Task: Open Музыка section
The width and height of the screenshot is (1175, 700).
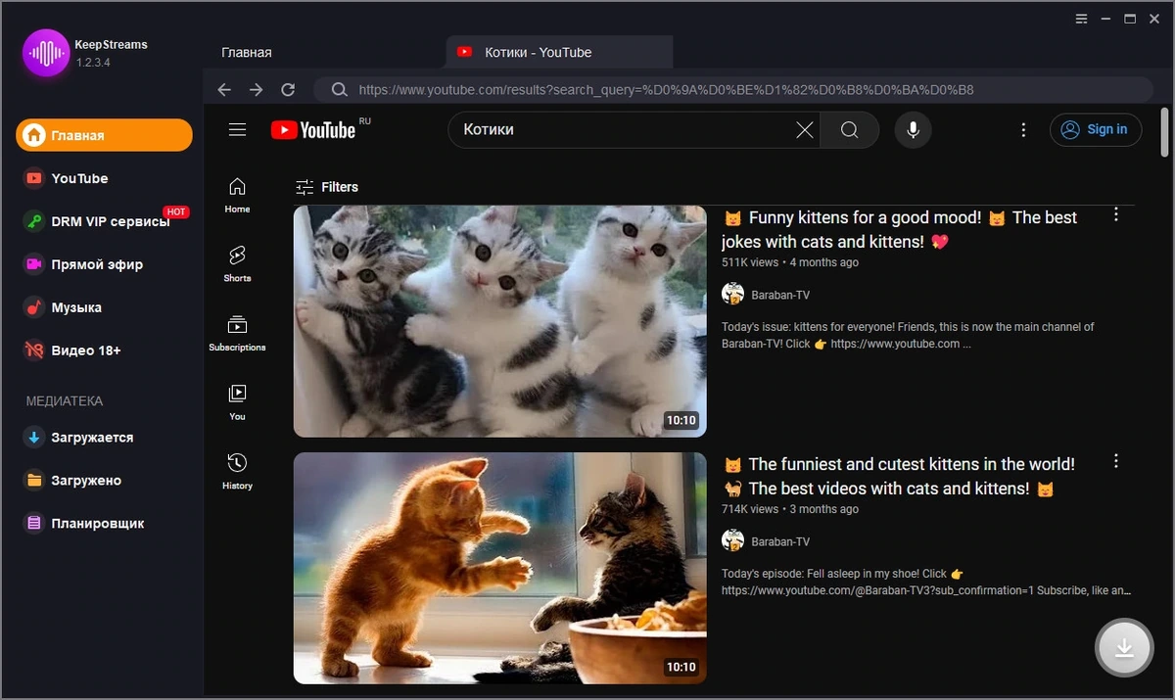Action: click(x=64, y=307)
